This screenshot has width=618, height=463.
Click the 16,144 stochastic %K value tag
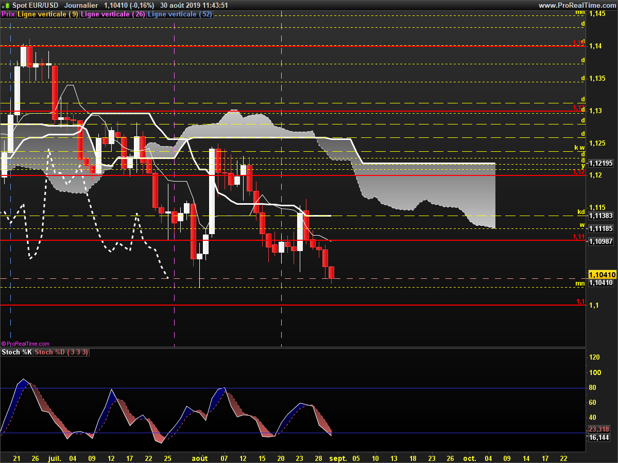tap(599, 438)
